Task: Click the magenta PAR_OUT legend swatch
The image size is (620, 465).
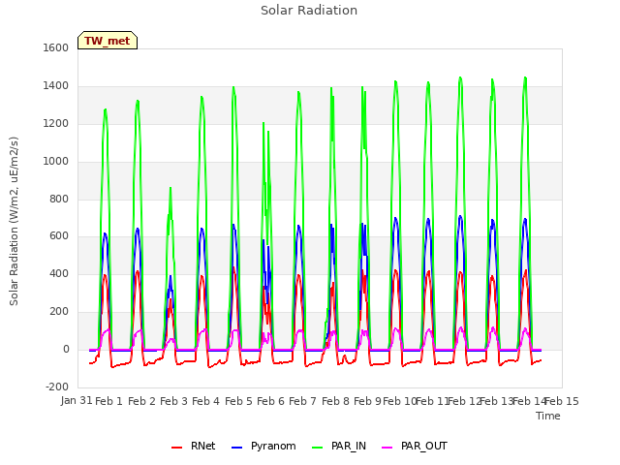Action: click(387, 448)
